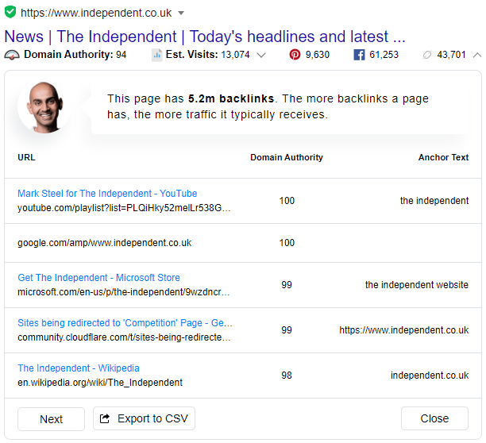
Task: Click the youtube.com/playlist URL text
Action: click(x=124, y=208)
